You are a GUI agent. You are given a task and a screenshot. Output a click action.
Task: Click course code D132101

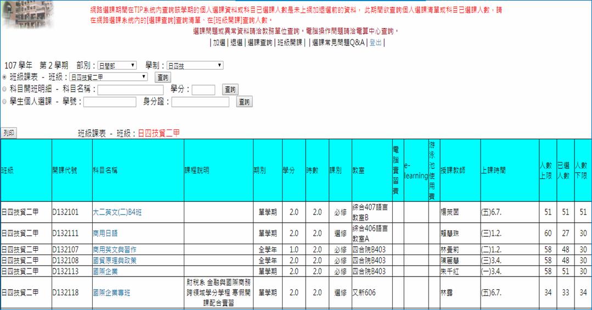pos(66,212)
